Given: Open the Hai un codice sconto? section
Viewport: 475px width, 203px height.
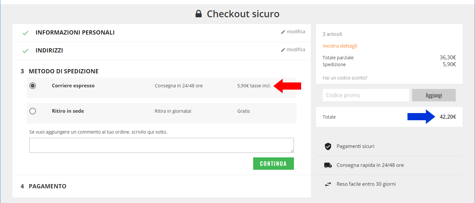Looking at the screenshot, I should click(345, 78).
